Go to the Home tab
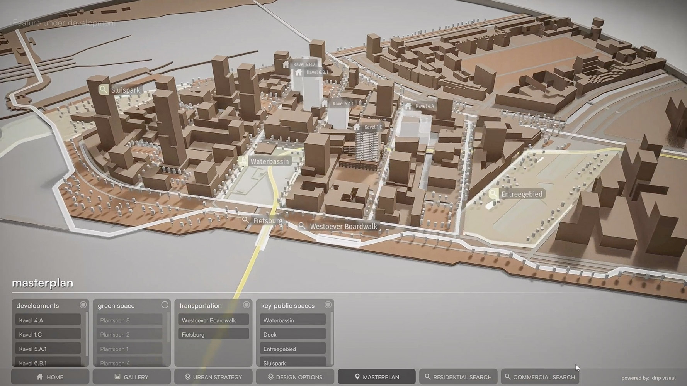The width and height of the screenshot is (687, 386). pos(50,377)
